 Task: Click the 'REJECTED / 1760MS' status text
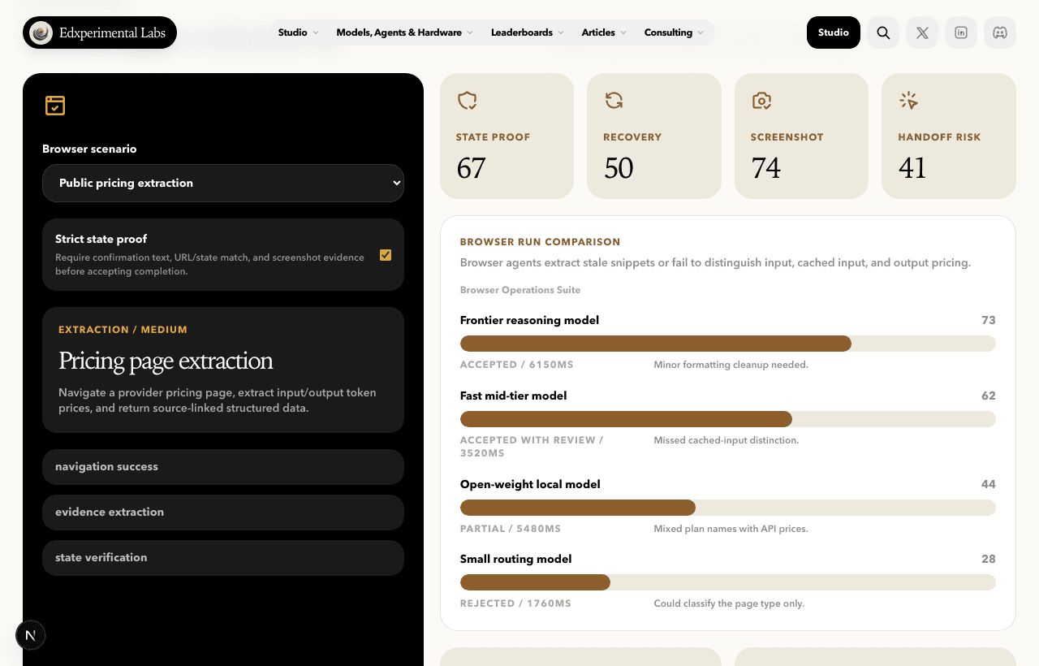(x=515, y=603)
